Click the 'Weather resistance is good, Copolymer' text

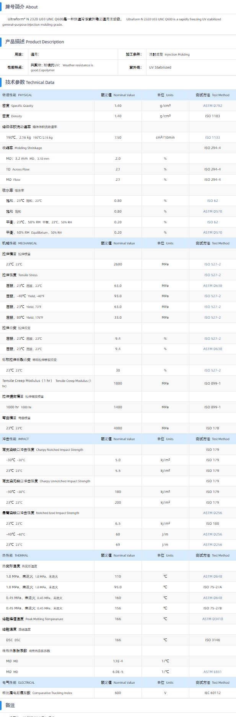(62, 68)
